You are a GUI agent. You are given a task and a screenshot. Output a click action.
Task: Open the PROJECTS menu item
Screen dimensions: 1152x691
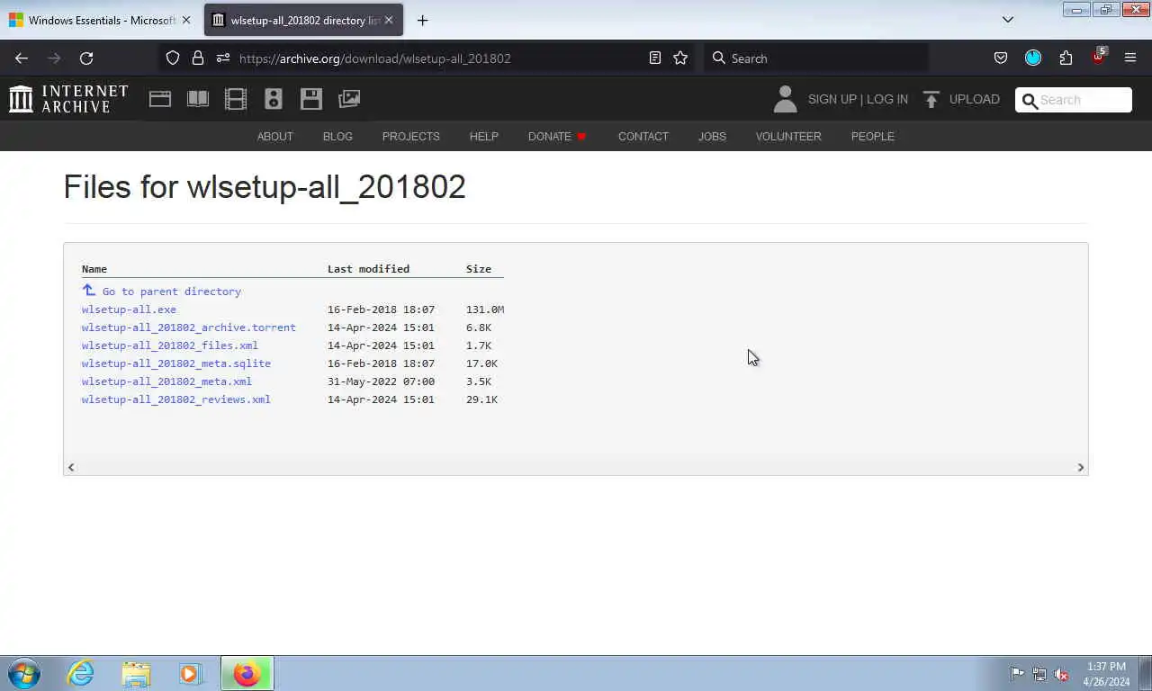click(x=410, y=137)
